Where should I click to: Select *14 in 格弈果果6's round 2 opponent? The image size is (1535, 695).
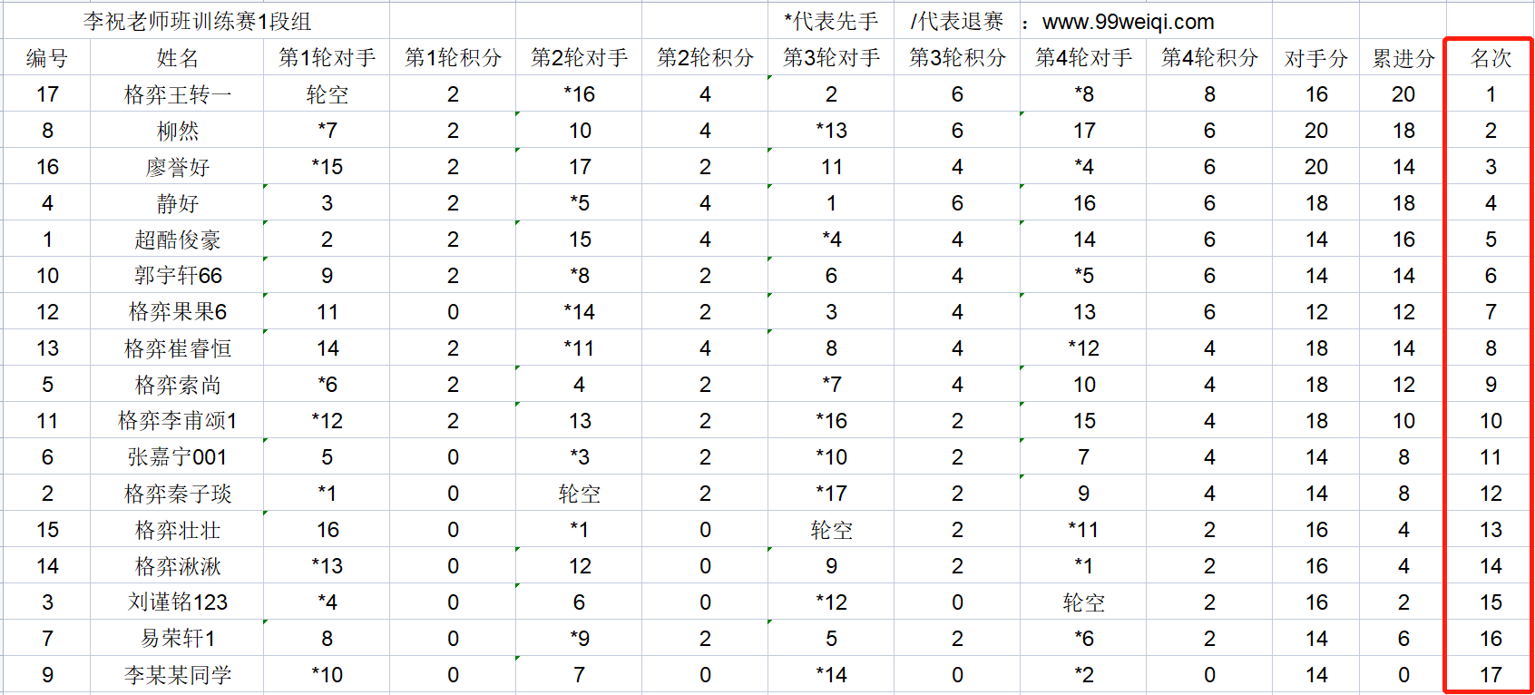click(x=579, y=312)
